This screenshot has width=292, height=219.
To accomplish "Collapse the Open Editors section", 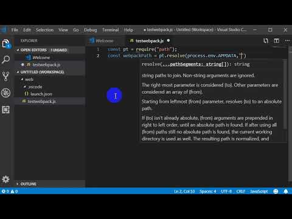I will coord(33,50).
